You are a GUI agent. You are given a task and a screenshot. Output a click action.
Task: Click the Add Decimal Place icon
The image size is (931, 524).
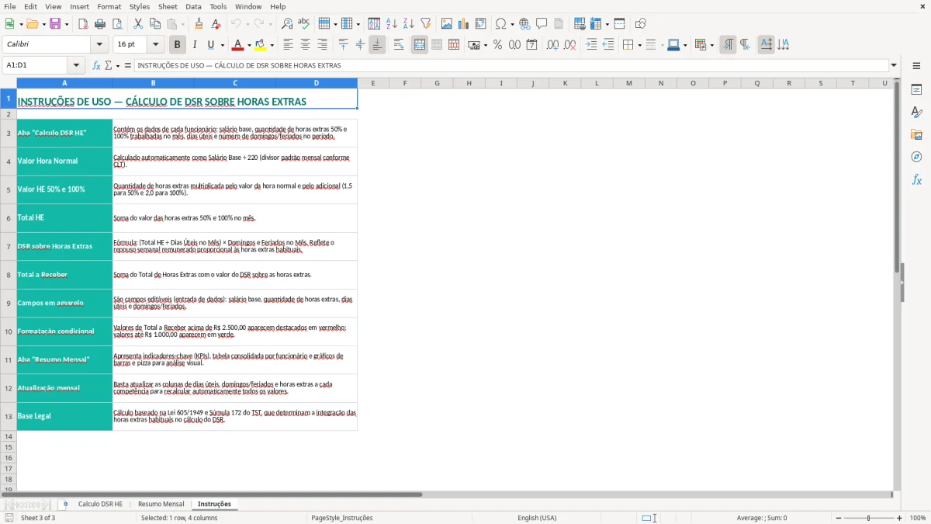[x=552, y=45]
